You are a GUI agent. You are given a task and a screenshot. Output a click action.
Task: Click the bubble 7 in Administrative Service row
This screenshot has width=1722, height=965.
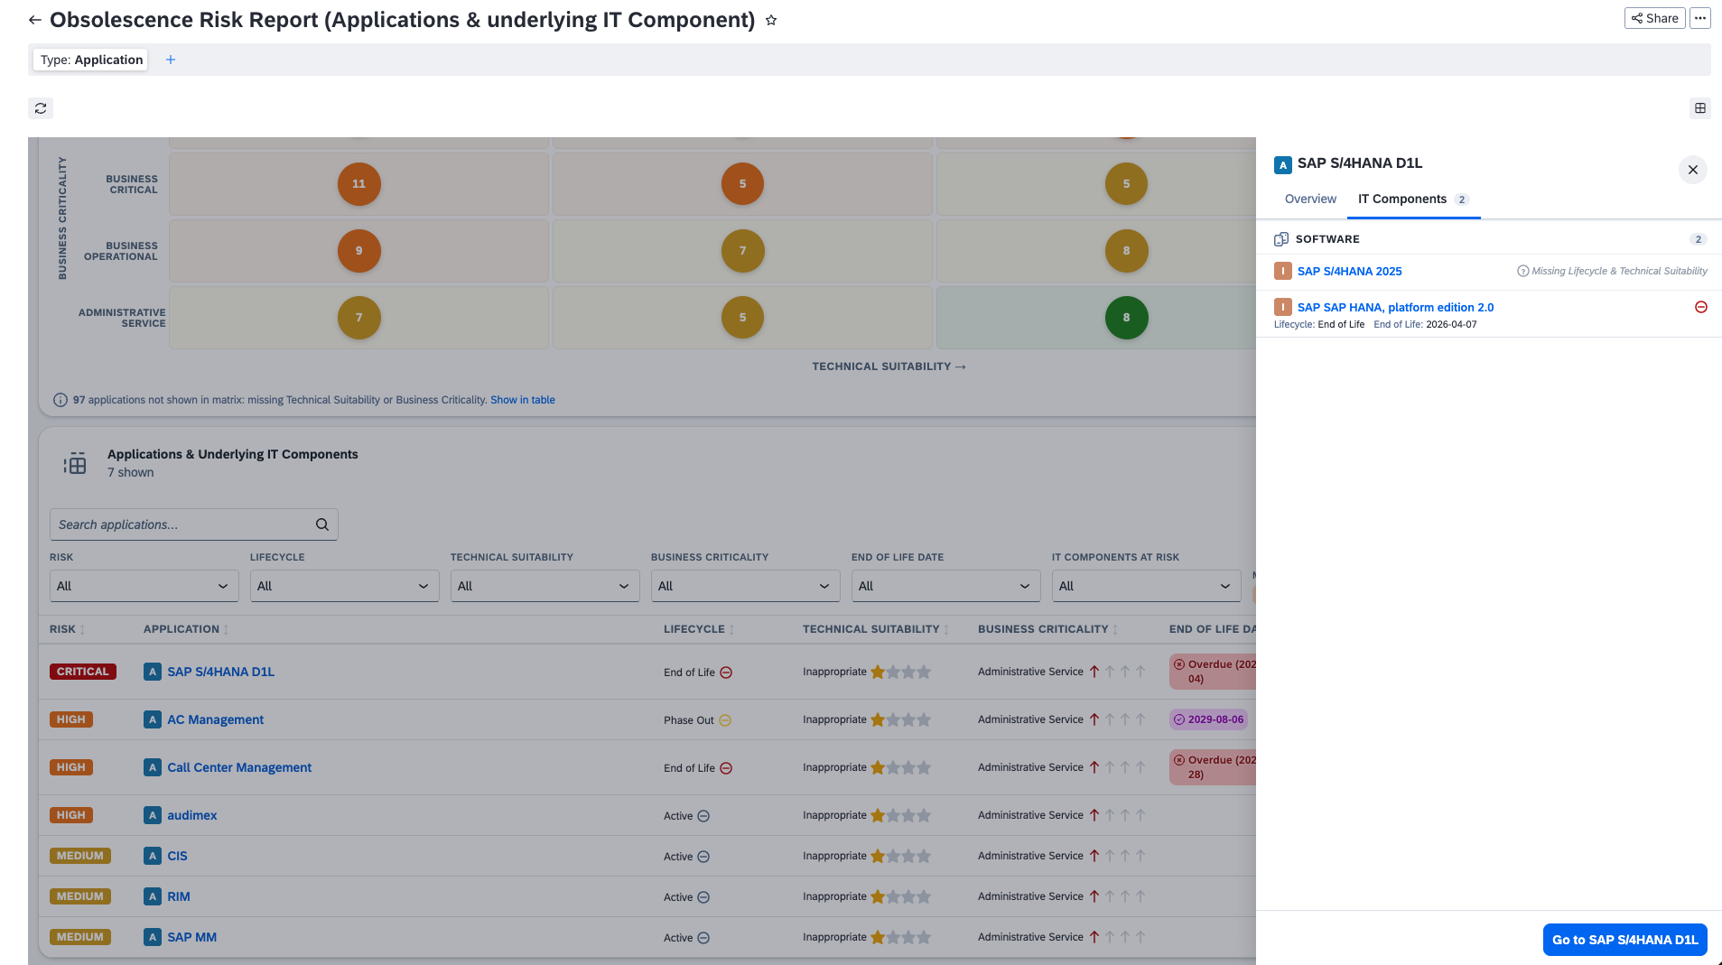click(x=359, y=318)
